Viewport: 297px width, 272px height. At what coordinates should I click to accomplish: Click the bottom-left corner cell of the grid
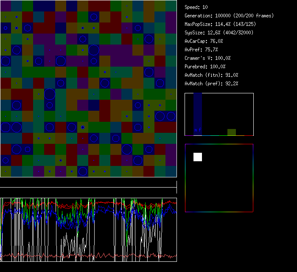coord(6,171)
